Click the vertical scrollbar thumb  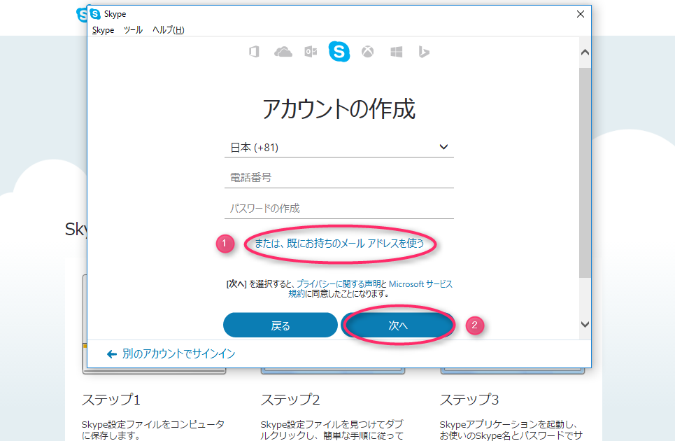(x=585, y=172)
